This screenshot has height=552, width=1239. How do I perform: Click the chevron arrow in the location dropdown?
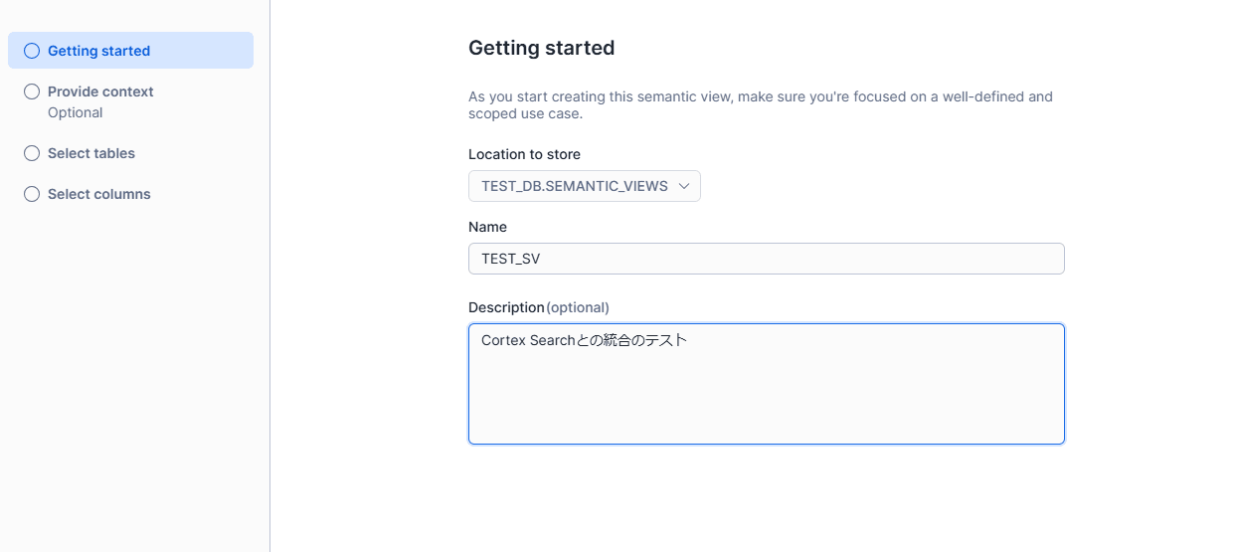coord(683,186)
